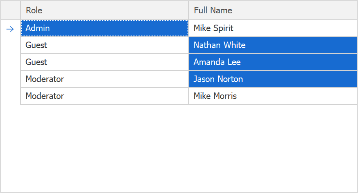Click the row header of Nathan White's row

(11, 45)
